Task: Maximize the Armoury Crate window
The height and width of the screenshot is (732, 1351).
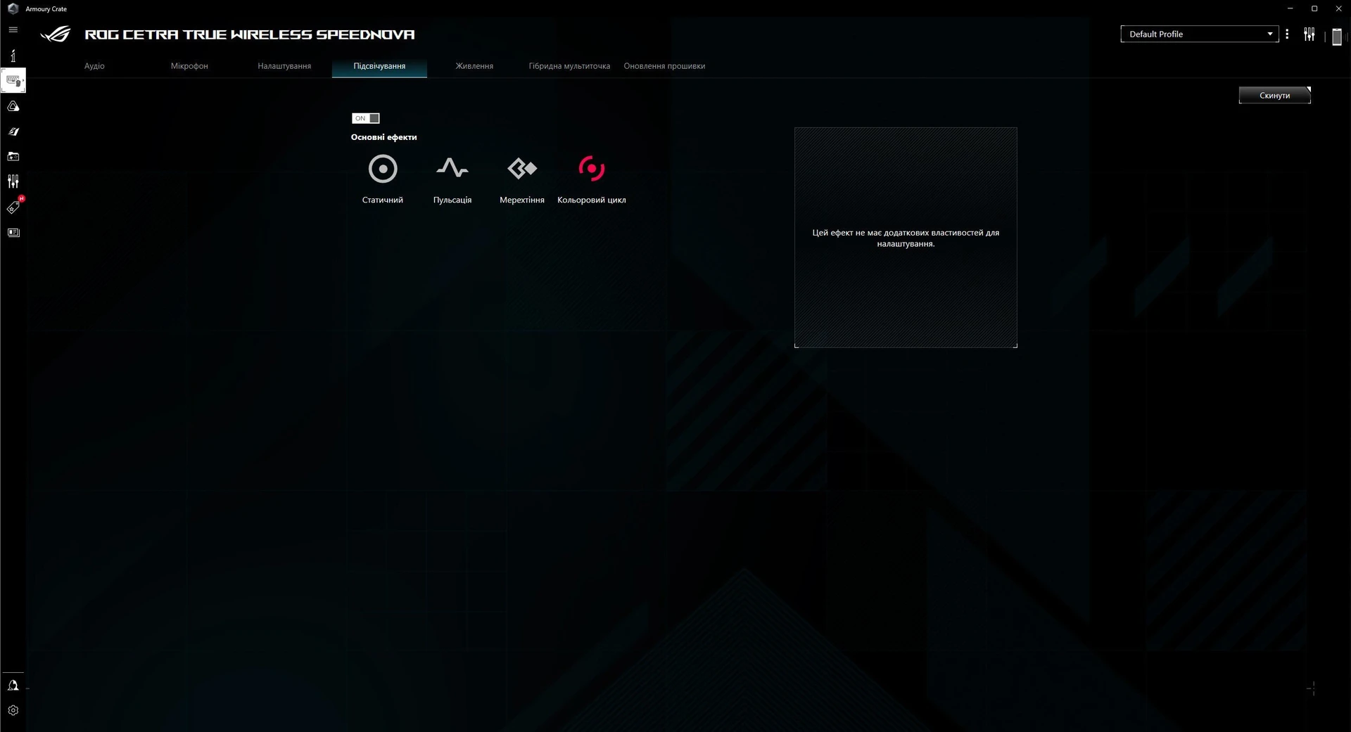Action: pyautogui.click(x=1314, y=8)
